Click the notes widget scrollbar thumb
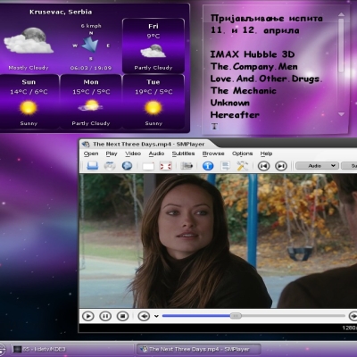 point(341,45)
